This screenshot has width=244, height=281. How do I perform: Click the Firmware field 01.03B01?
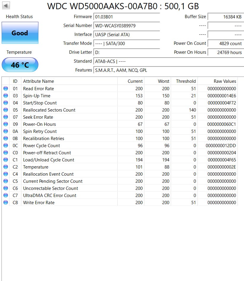127,17
